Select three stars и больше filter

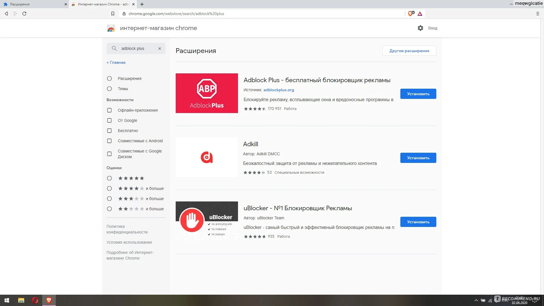(109, 199)
